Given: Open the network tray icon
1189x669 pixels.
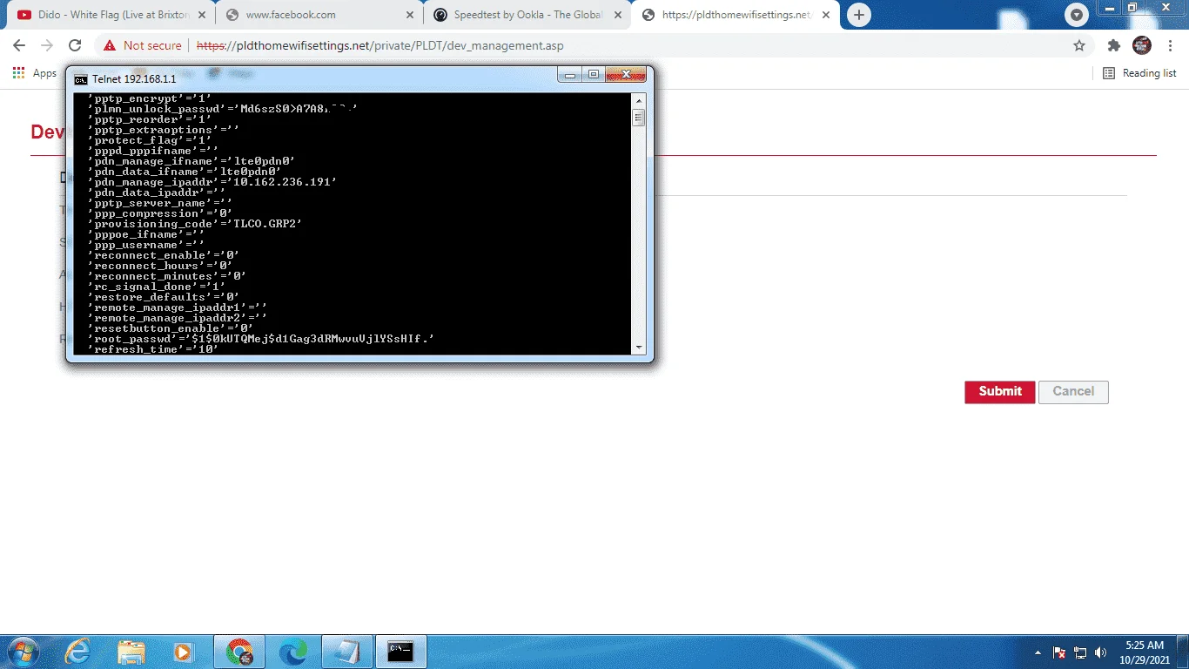Looking at the screenshot, I should (x=1080, y=652).
